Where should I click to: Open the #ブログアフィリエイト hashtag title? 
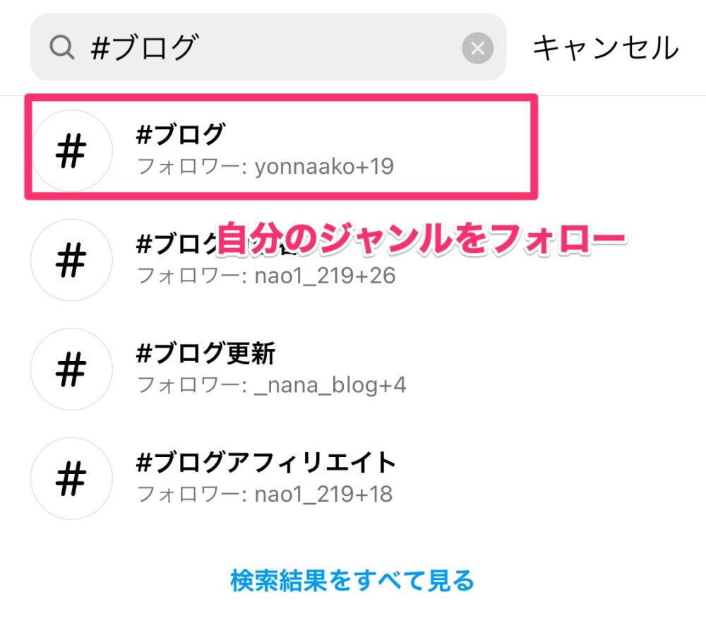tap(266, 463)
